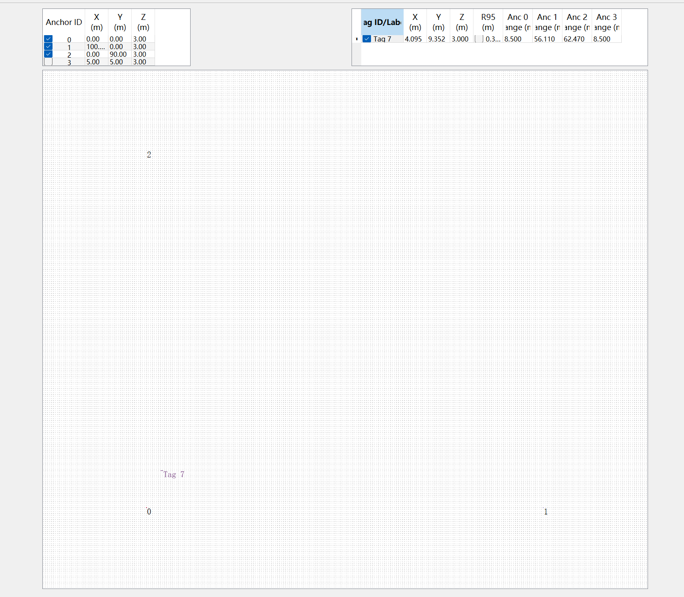The image size is (684, 597).
Task: Select the Anc 3 range cell '8.500'
Action: tap(606, 39)
